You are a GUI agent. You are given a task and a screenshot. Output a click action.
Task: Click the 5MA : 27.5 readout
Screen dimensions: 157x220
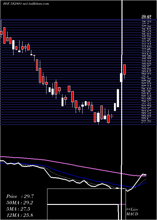pos(18,209)
